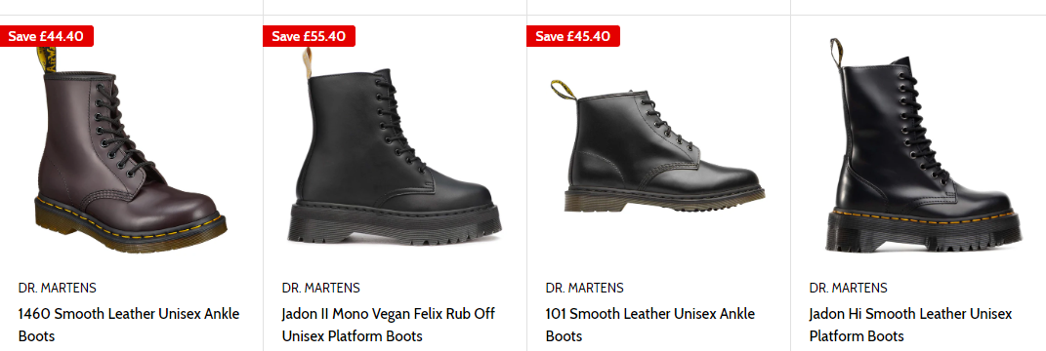This screenshot has height=351, width=1046.
Task: Click the Save £55.40 badge
Action: click(309, 36)
